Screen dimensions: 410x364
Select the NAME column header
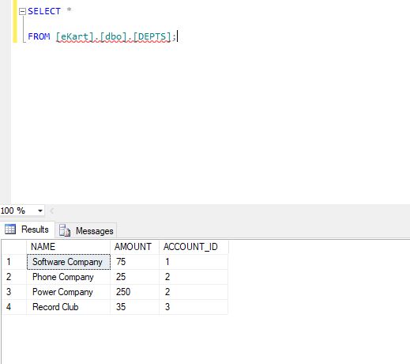click(68, 247)
